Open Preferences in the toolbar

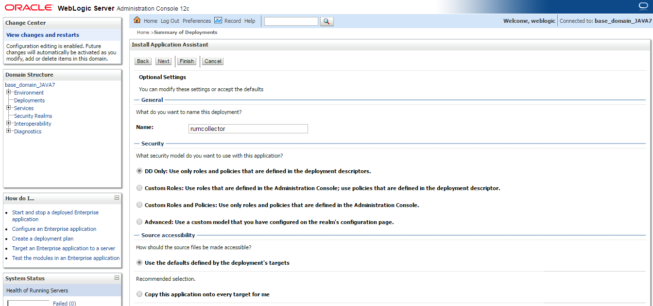click(197, 21)
